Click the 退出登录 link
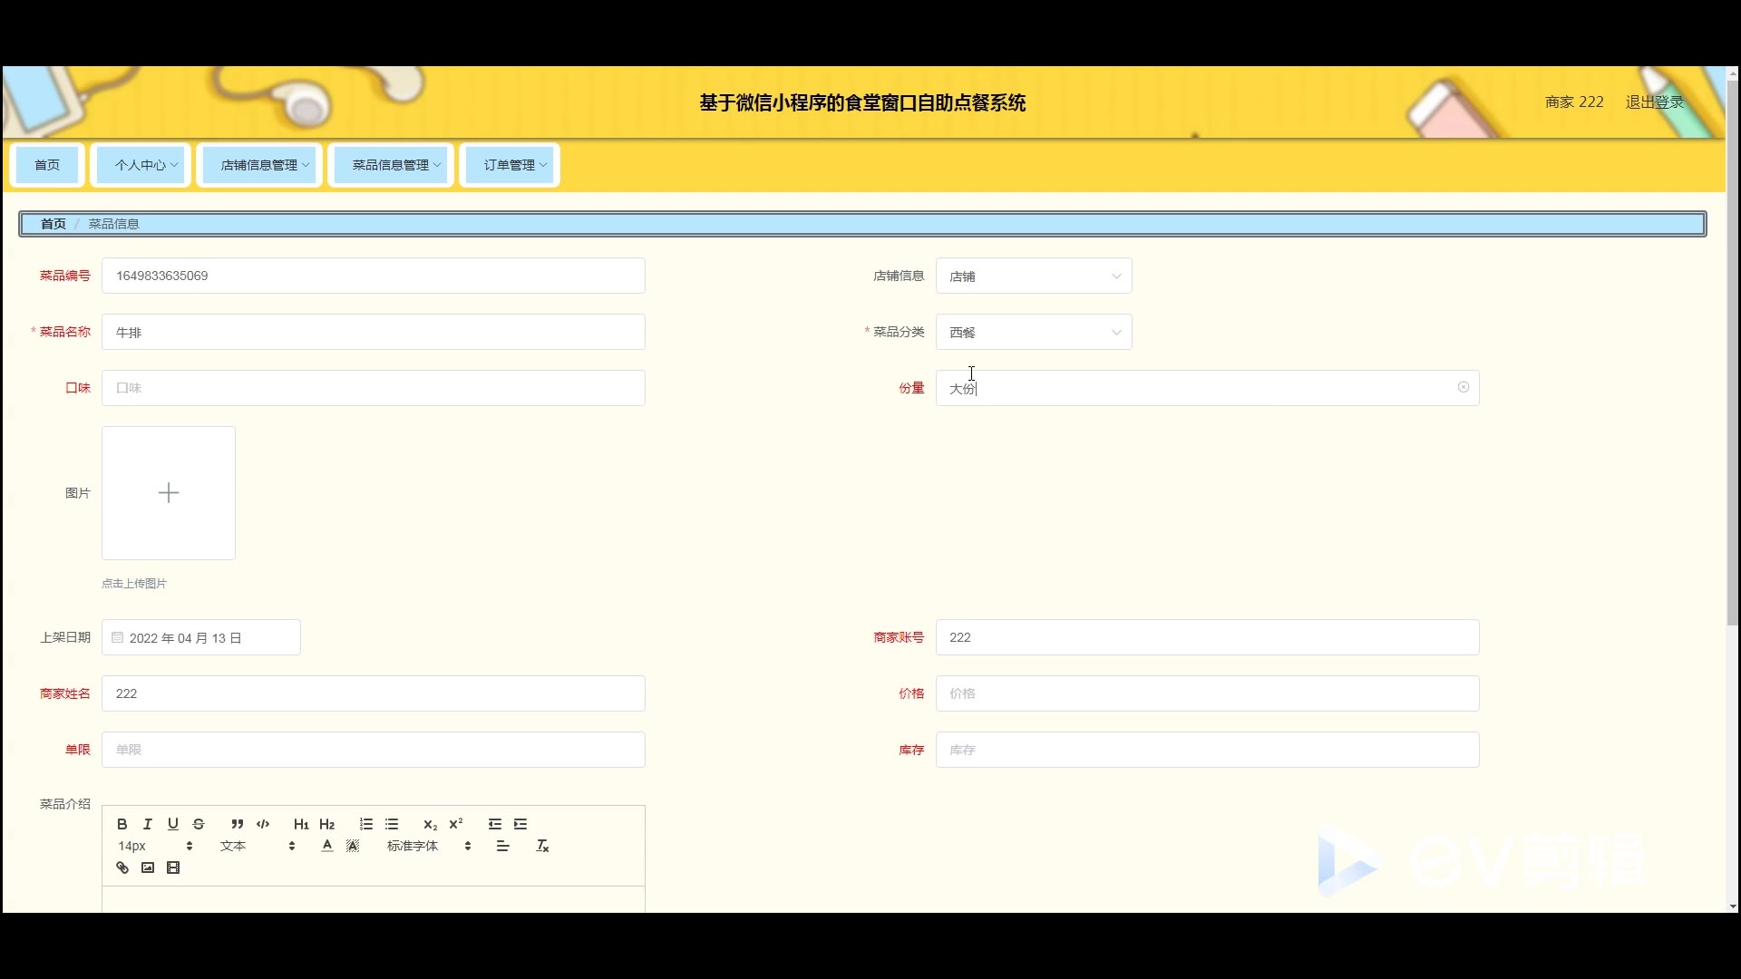Viewport: 1741px width, 979px height. click(1654, 102)
